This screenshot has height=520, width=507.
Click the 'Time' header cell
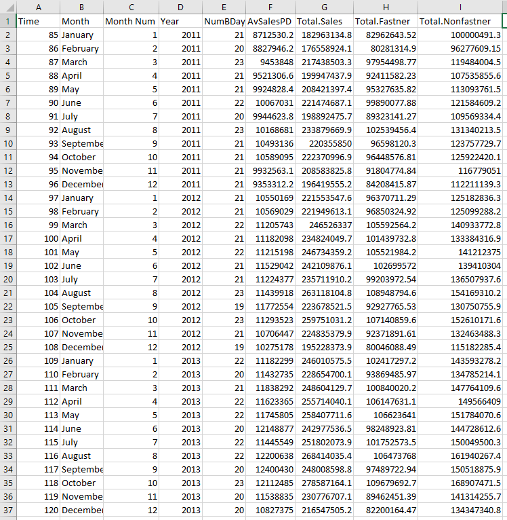click(x=38, y=21)
